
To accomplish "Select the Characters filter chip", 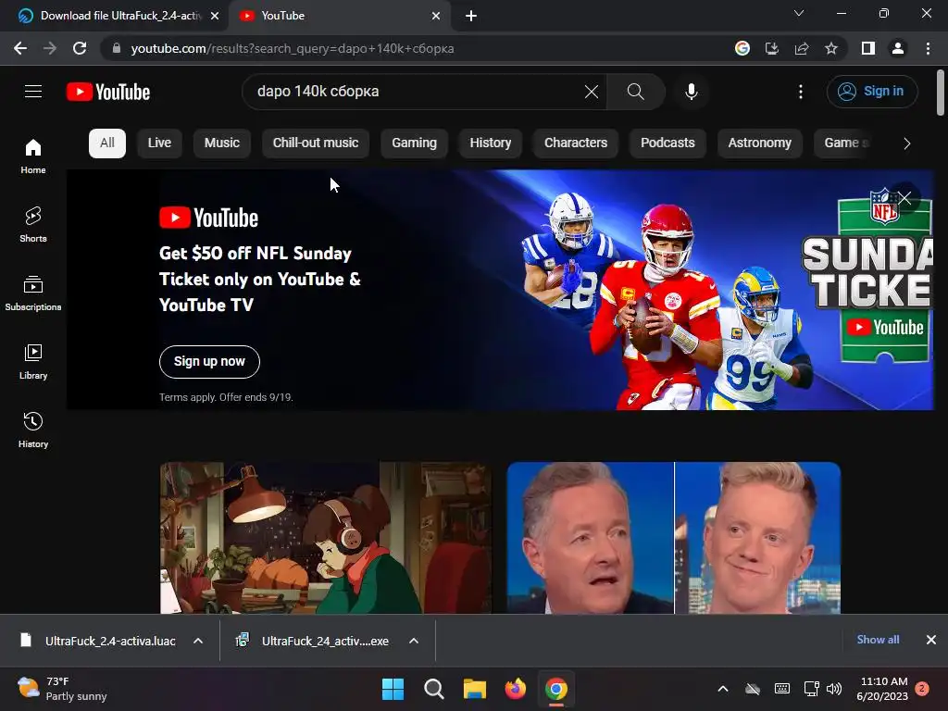I will [576, 143].
